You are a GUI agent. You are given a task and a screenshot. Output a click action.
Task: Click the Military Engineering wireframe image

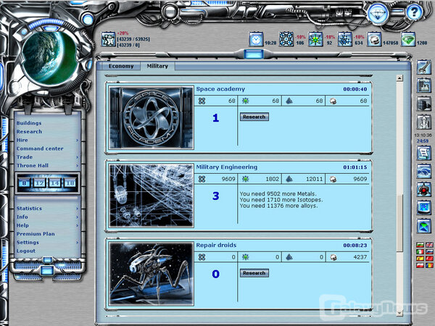[152, 196]
